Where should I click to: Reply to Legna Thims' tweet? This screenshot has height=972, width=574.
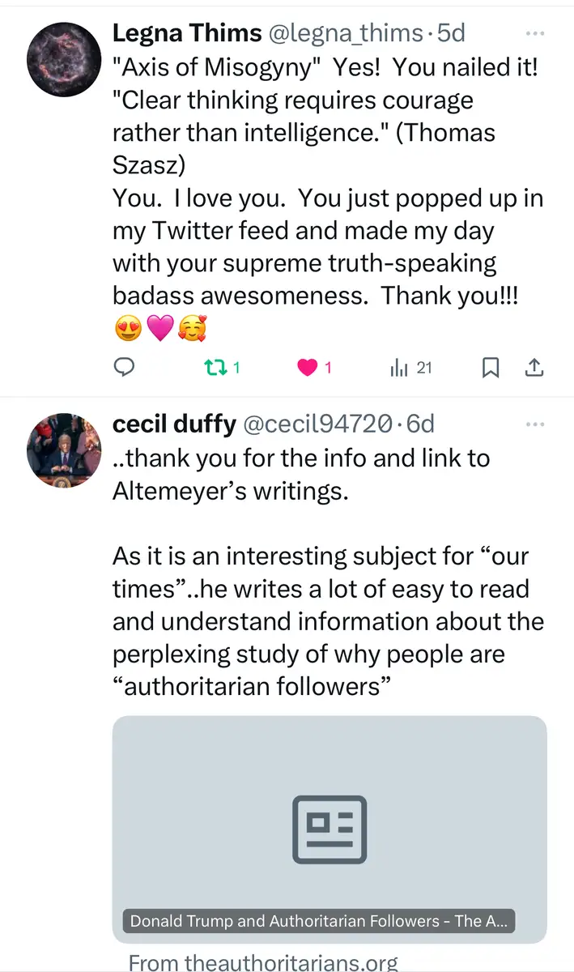123,368
